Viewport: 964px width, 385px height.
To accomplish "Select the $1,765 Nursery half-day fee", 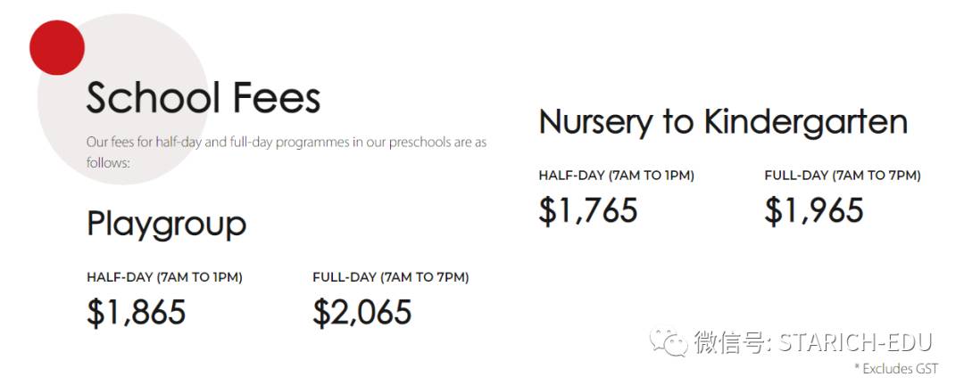I will click(588, 210).
